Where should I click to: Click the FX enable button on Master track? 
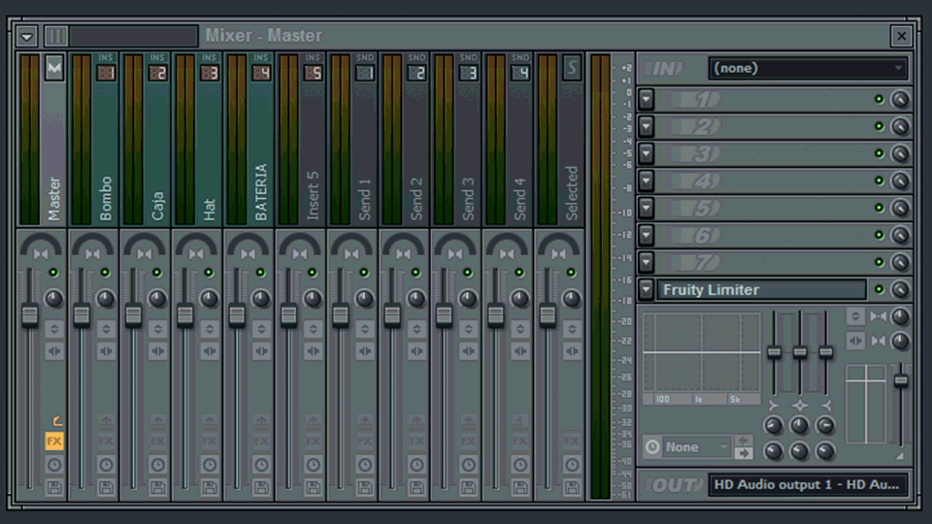pos(54,442)
